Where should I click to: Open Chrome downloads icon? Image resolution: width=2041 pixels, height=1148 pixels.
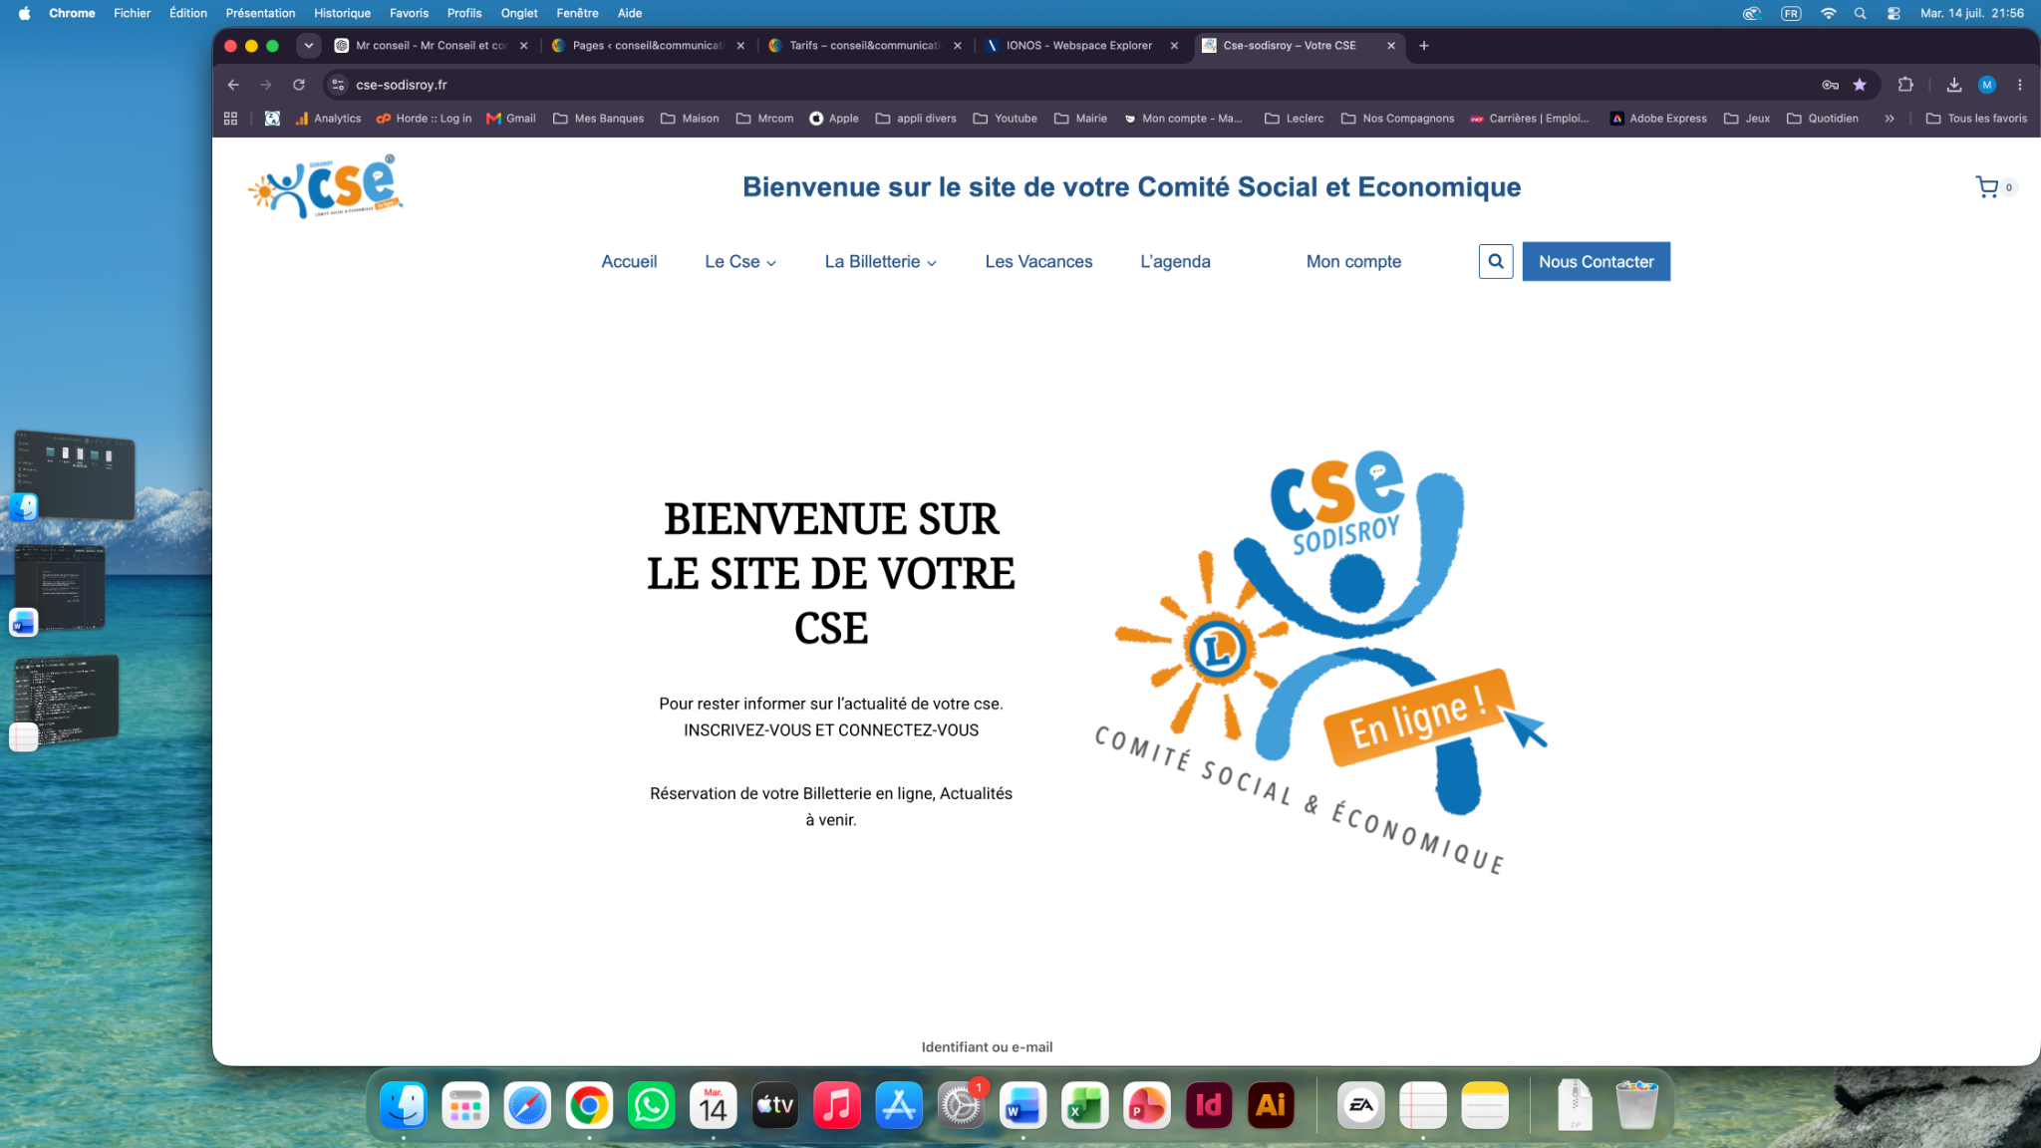[x=1953, y=85]
